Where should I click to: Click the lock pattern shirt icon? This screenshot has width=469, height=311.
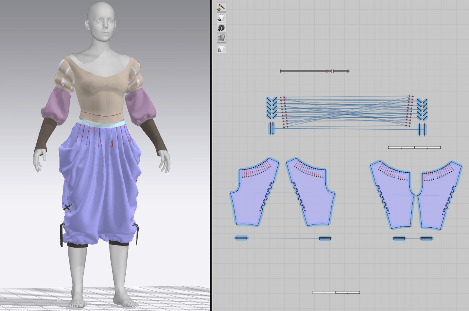pos(221,48)
